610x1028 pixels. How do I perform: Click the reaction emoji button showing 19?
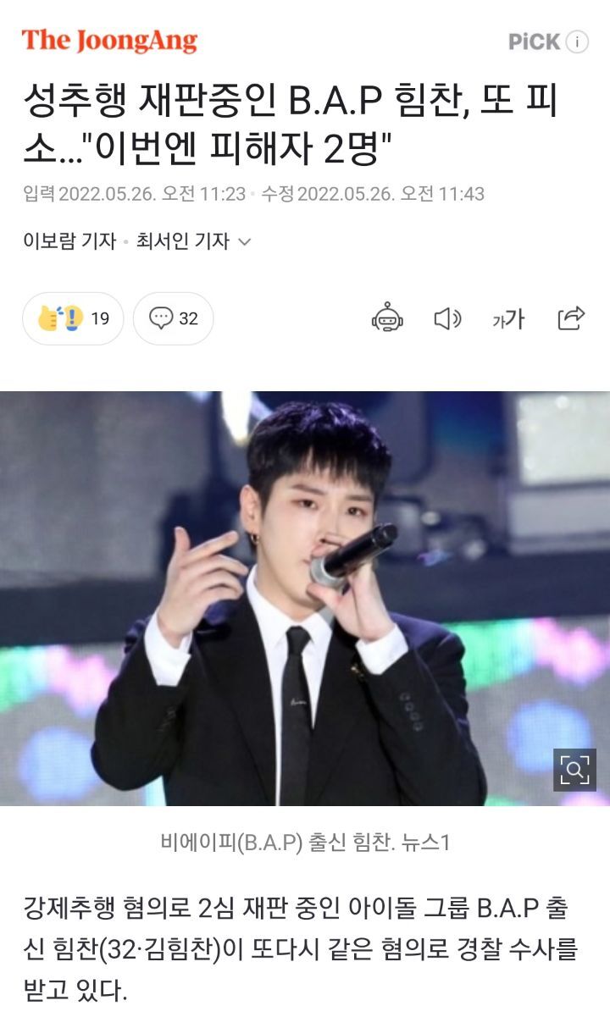pyautogui.click(x=73, y=318)
